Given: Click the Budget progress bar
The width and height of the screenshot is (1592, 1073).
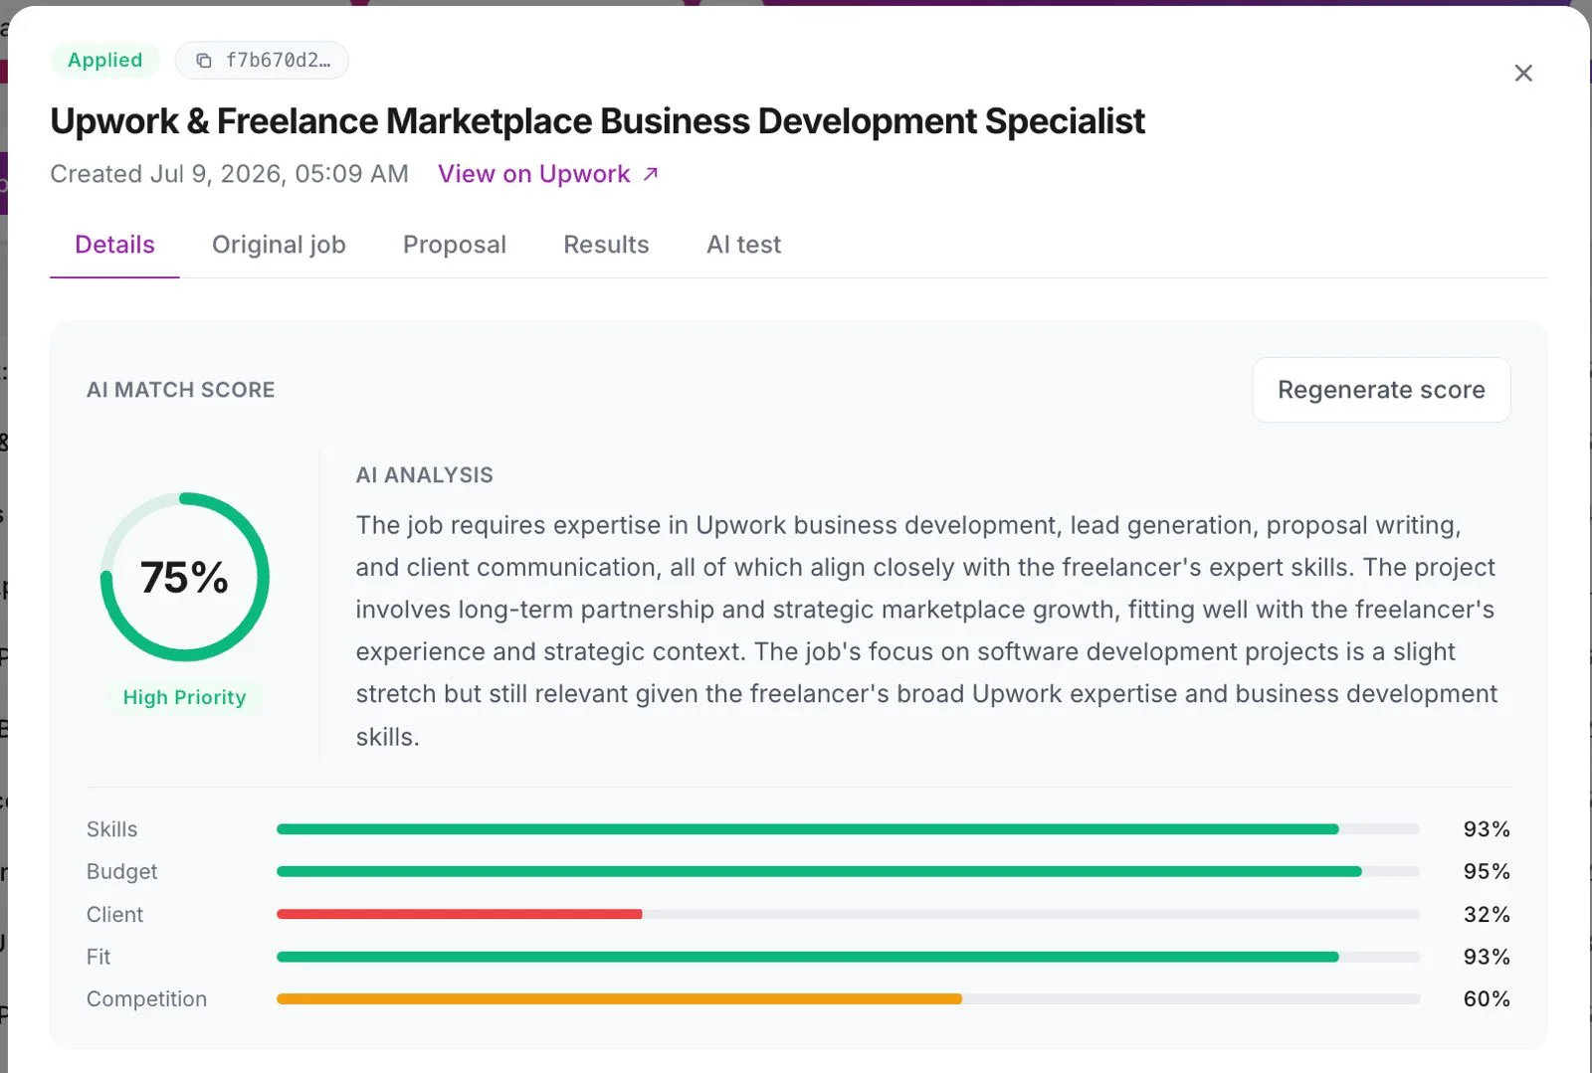Looking at the screenshot, I should pos(848,871).
